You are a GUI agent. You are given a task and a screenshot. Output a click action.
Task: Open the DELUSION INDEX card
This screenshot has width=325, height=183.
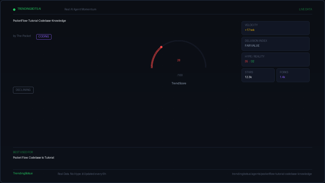tap(275, 44)
